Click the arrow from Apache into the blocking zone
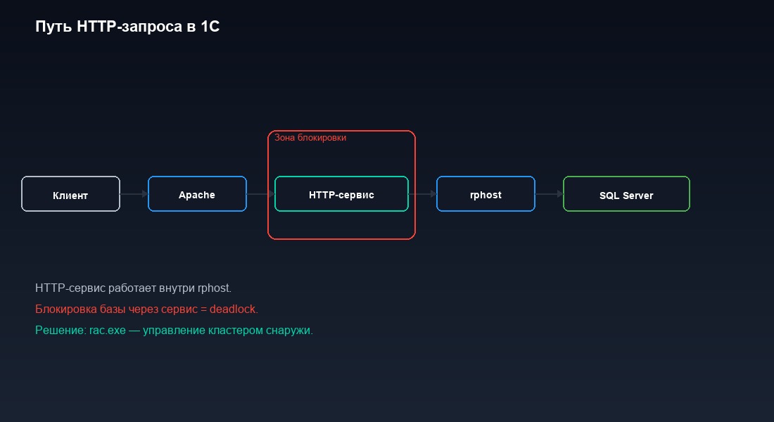 (x=260, y=194)
